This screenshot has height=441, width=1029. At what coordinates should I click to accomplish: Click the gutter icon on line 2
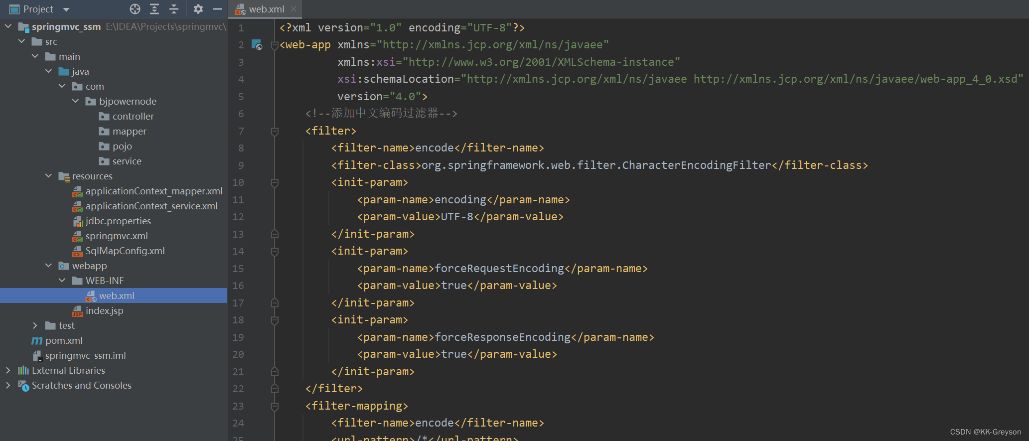(x=257, y=45)
